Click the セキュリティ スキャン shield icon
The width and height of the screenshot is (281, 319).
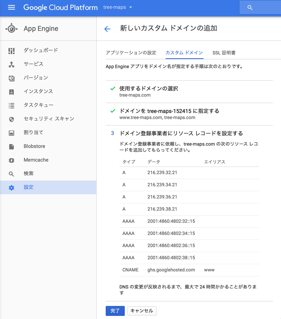tap(11, 119)
